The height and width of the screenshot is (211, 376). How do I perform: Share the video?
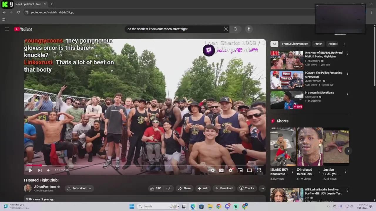point(184,188)
